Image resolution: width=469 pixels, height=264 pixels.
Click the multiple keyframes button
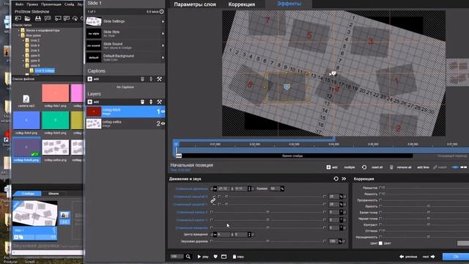tap(350, 167)
